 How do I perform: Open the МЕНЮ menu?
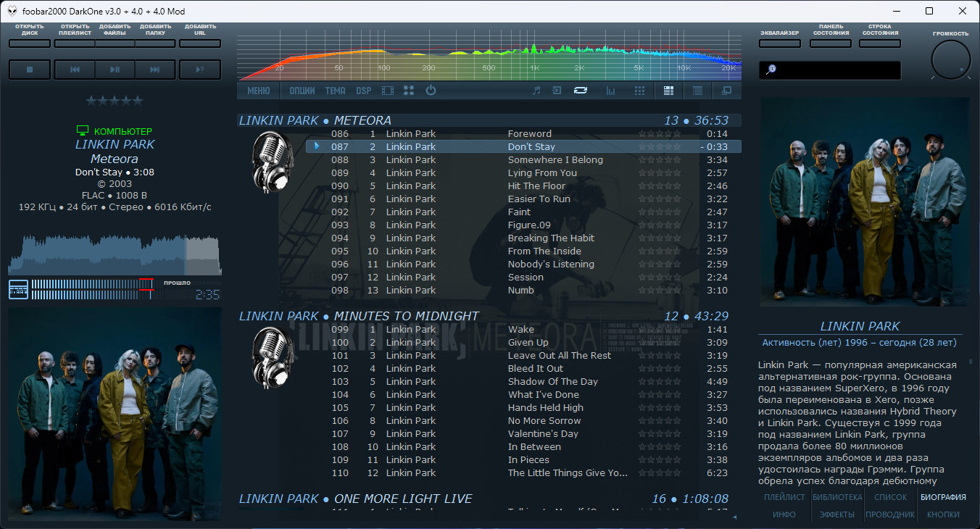pos(259,91)
